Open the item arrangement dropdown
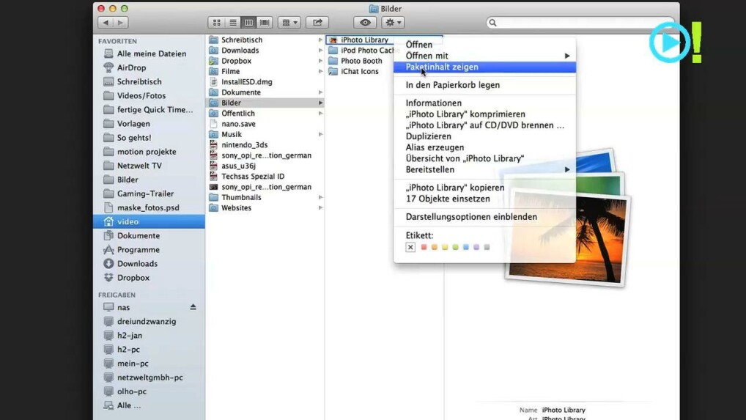746x420 pixels. click(x=289, y=23)
